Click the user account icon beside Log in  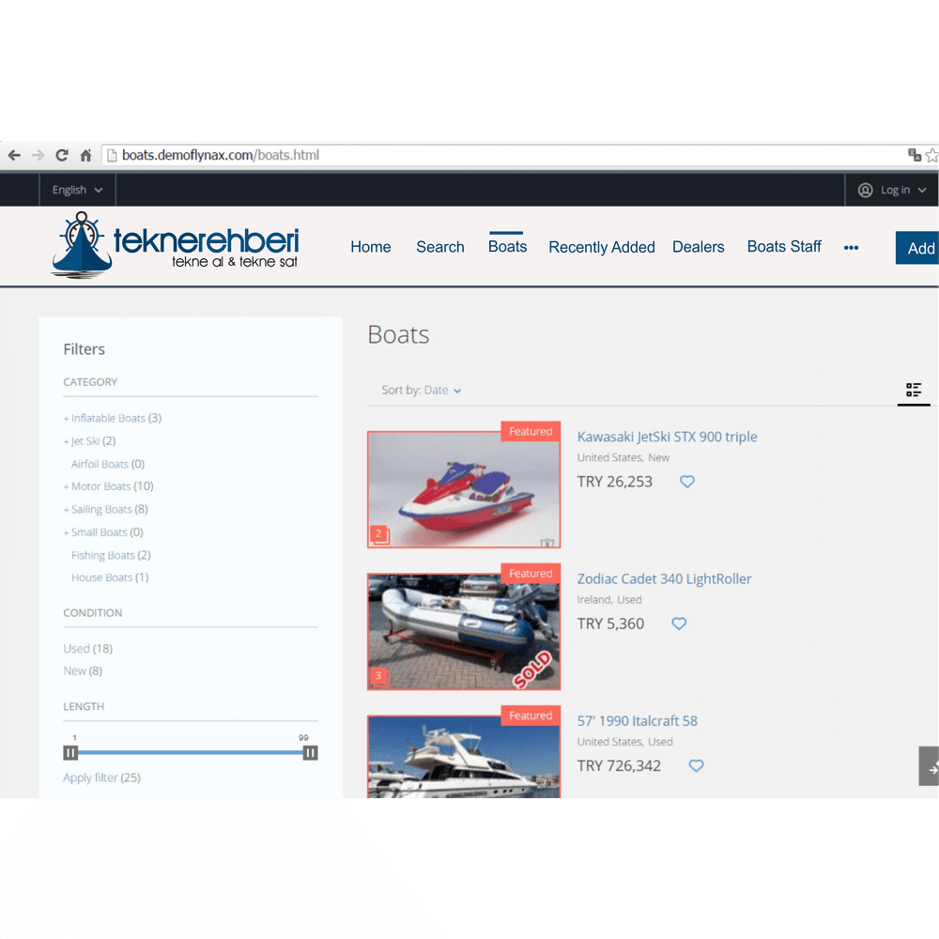tap(865, 190)
